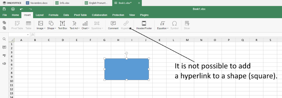
Task: Select row 12 header
Action: click(11, 89)
